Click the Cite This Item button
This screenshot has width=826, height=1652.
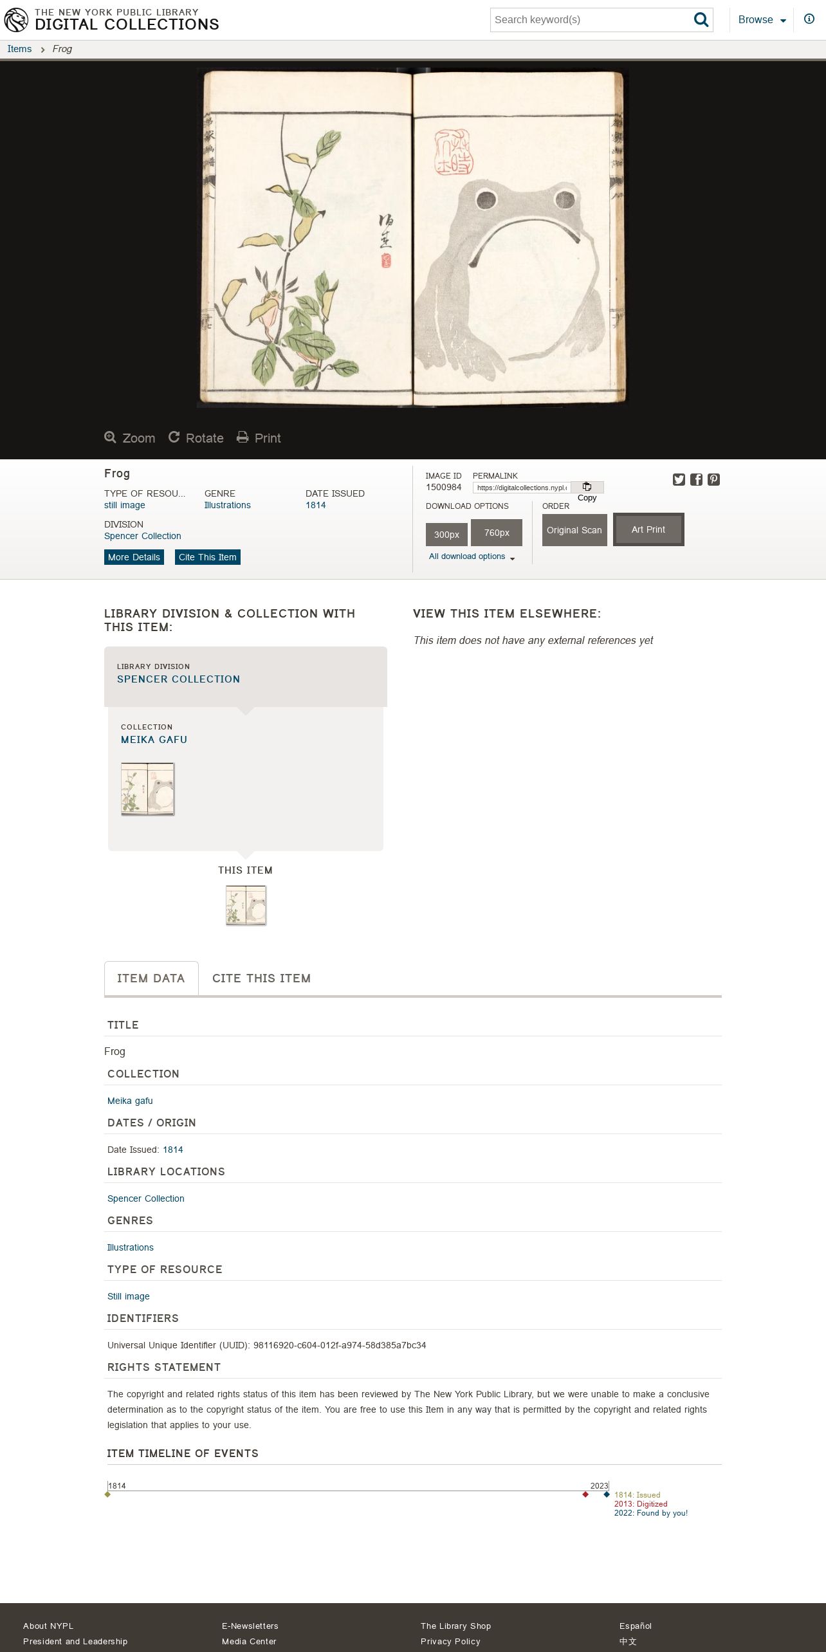pyautogui.click(x=208, y=557)
